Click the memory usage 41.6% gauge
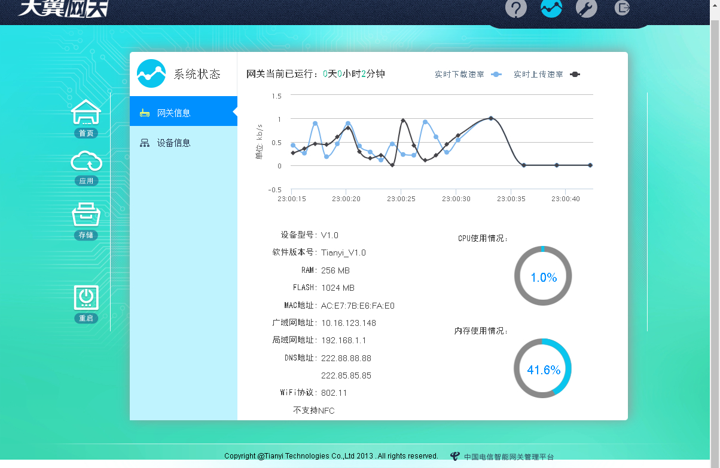This screenshot has height=468, width=720. tap(543, 369)
